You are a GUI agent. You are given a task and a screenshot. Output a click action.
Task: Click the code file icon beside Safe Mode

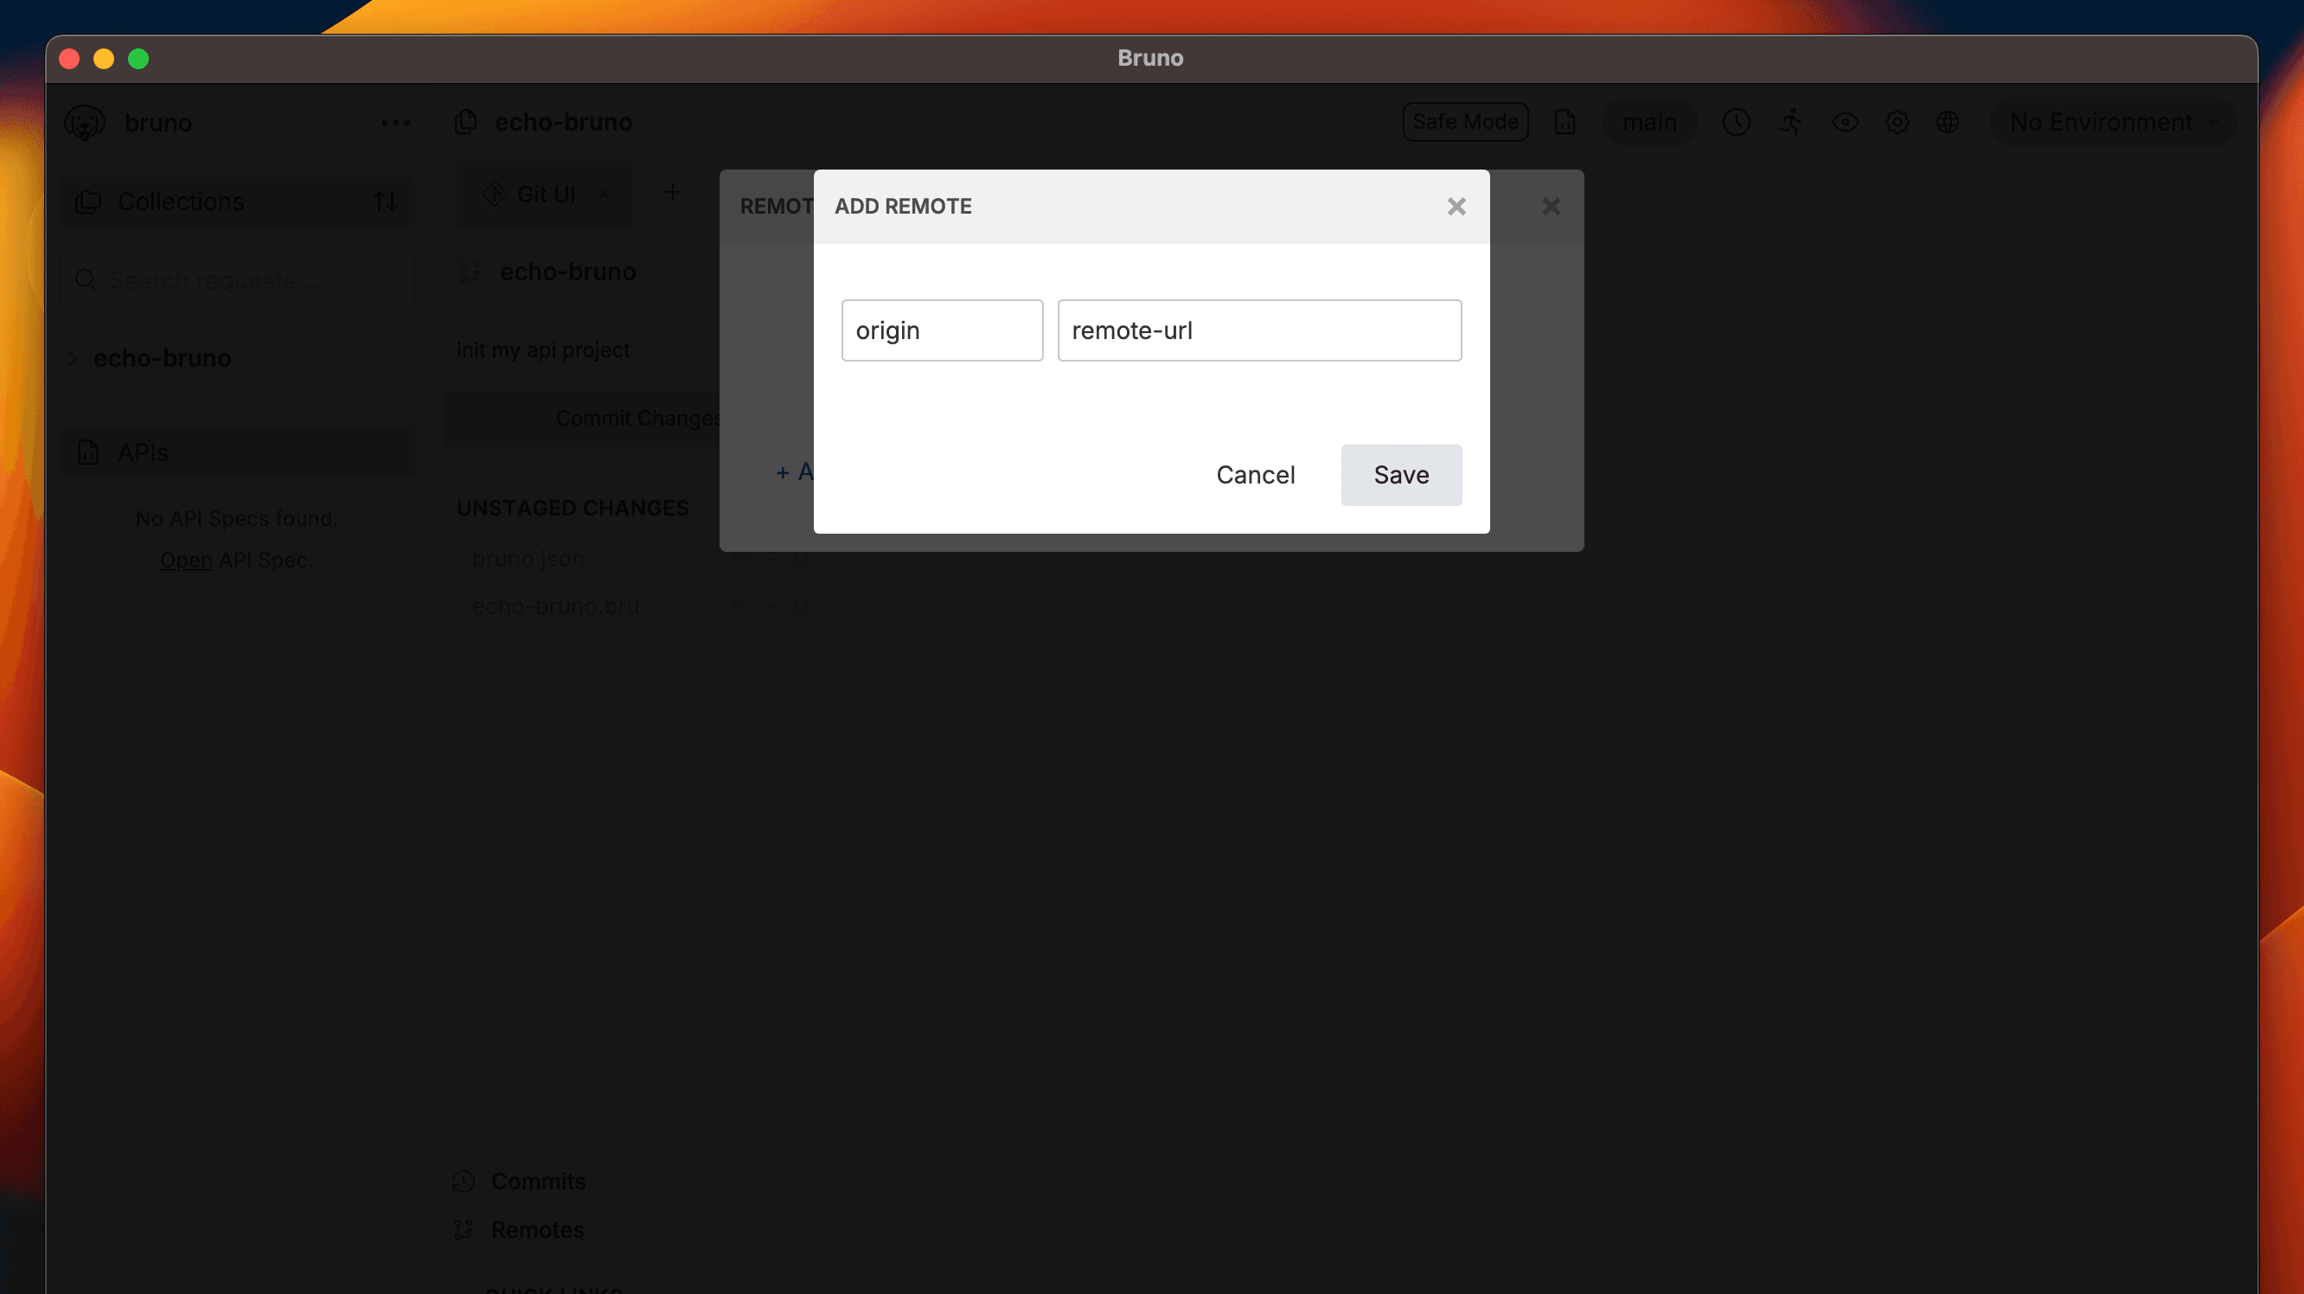click(1565, 123)
